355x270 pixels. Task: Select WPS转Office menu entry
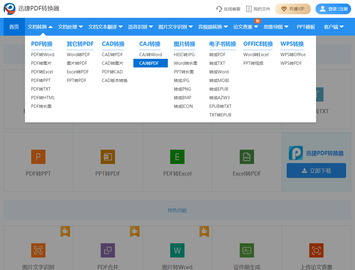coord(293,55)
